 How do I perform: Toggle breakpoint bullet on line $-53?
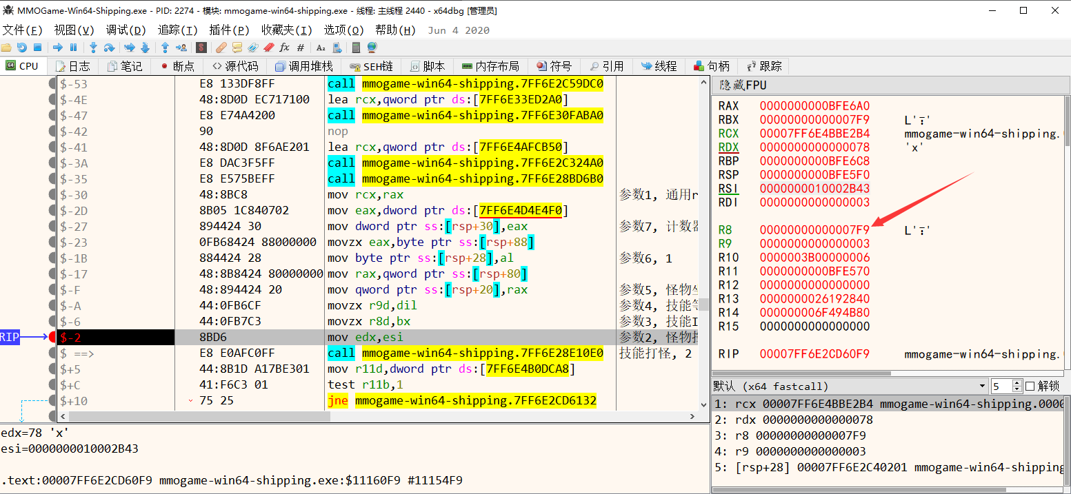(x=52, y=84)
